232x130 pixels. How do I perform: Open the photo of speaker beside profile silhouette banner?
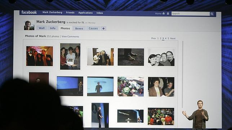[x=100, y=115]
